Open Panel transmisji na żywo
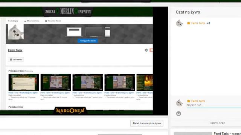Image resolution: width=241 pixels, height=135 pixels. [147, 123]
